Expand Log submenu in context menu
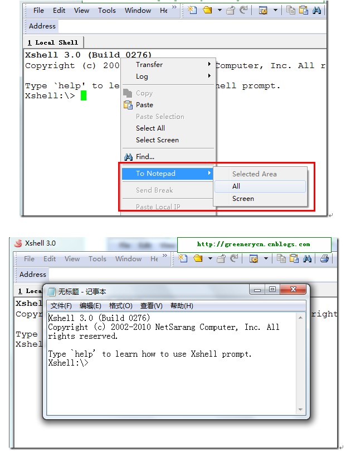The width and height of the screenshot is (346, 451). coord(169,76)
